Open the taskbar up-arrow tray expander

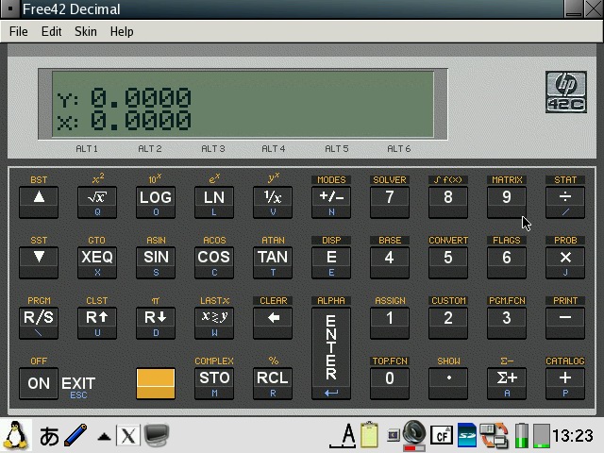pyautogui.click(x=104, y=436)
